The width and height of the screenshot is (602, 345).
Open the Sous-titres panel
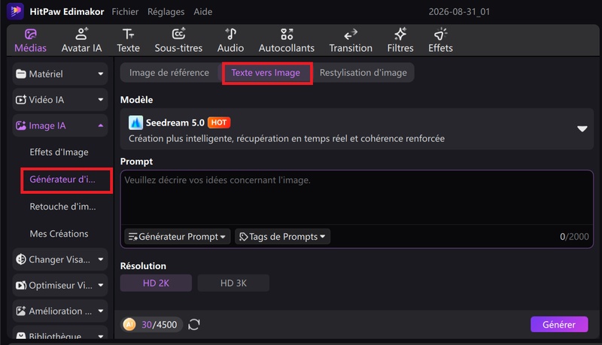click(178, 41)
